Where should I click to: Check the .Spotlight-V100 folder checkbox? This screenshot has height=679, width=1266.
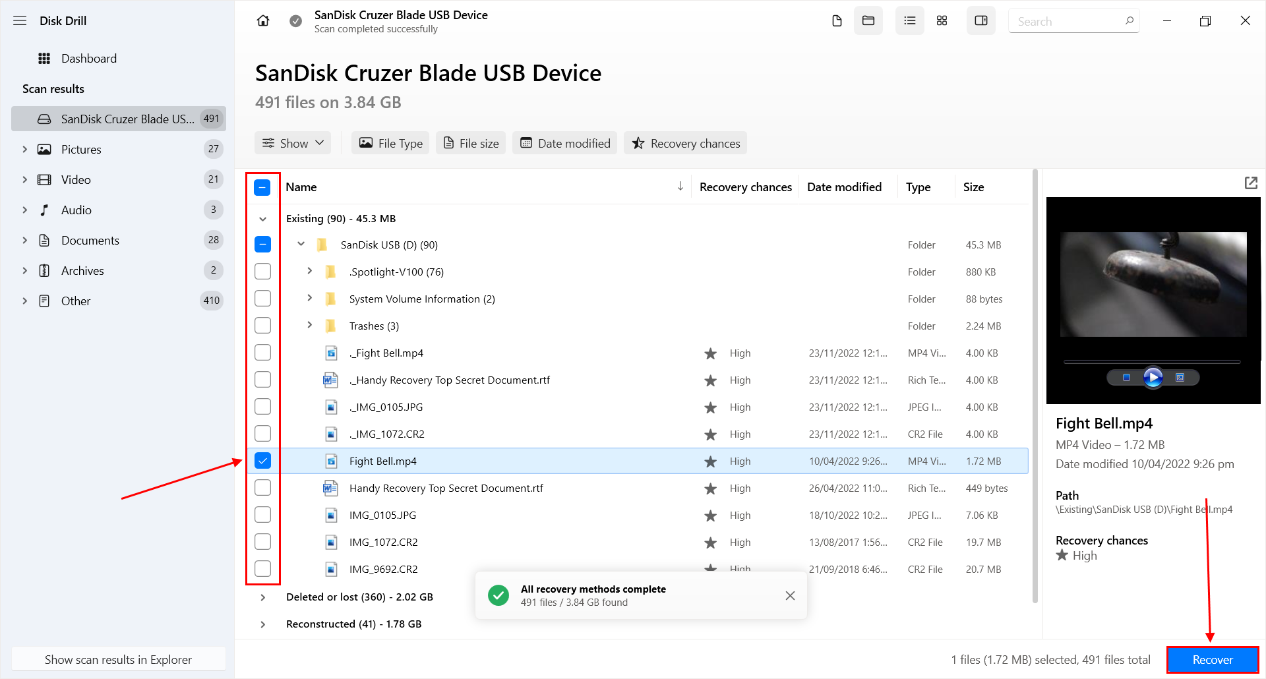pyautogui.click(x=262, y=272)
